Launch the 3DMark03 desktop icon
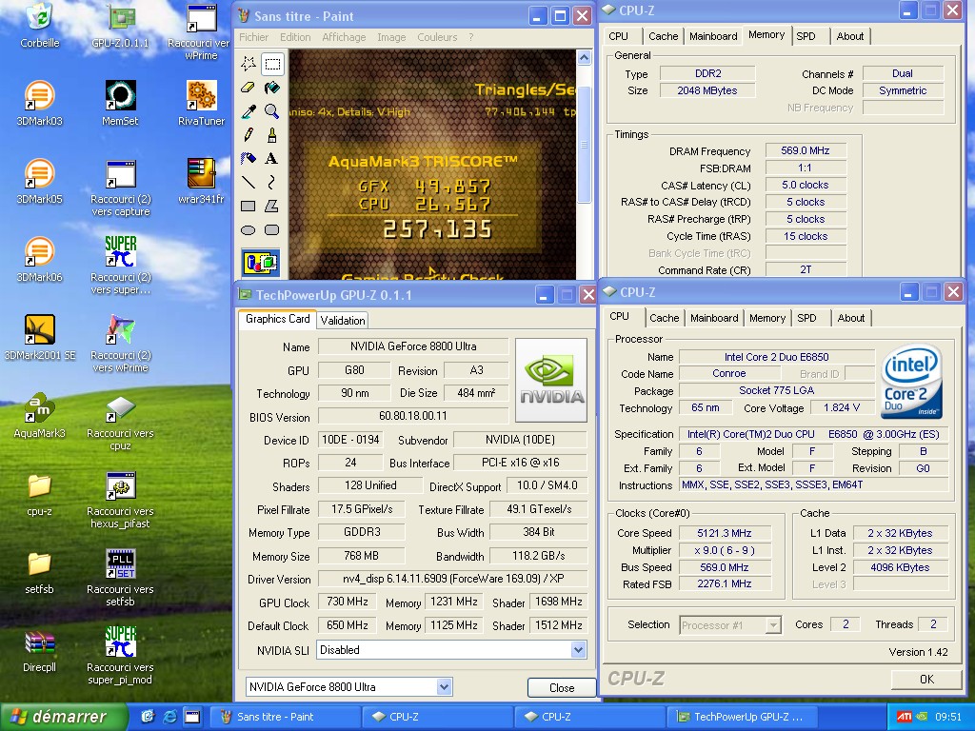The image size is (975, 731). (x=39, y=95)
